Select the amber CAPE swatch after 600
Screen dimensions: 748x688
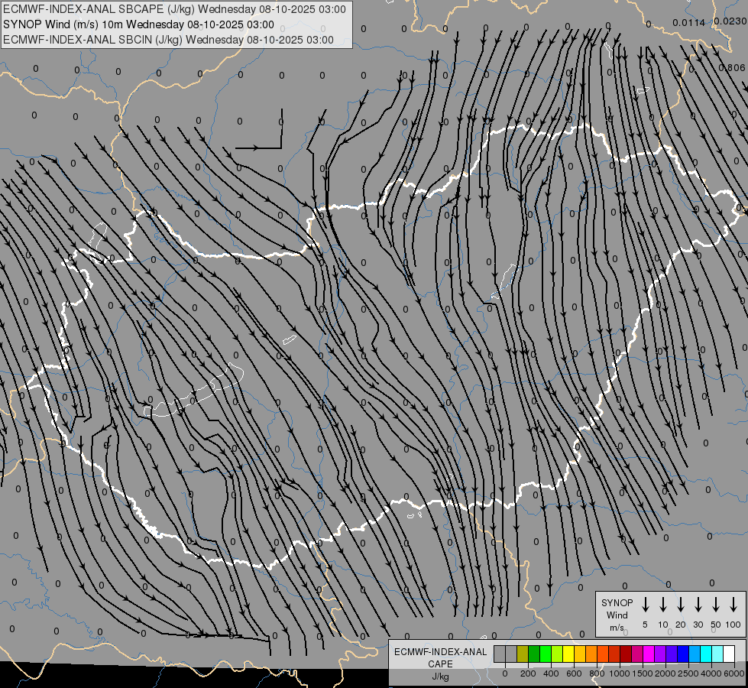pos(580,654)
